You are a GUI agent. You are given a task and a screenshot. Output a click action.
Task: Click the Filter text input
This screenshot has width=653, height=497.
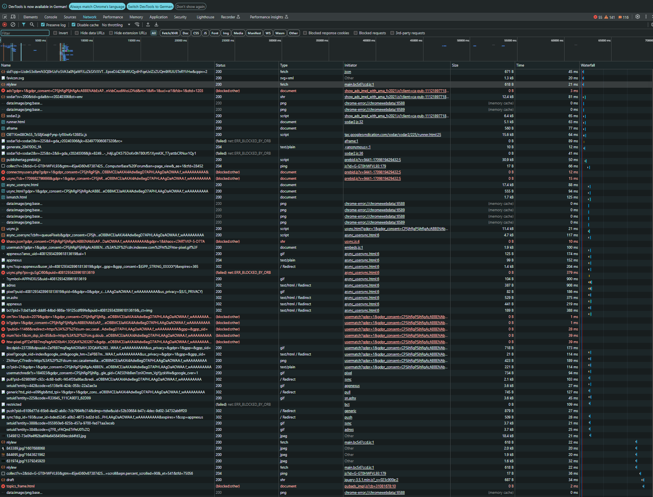coord(25,33)
